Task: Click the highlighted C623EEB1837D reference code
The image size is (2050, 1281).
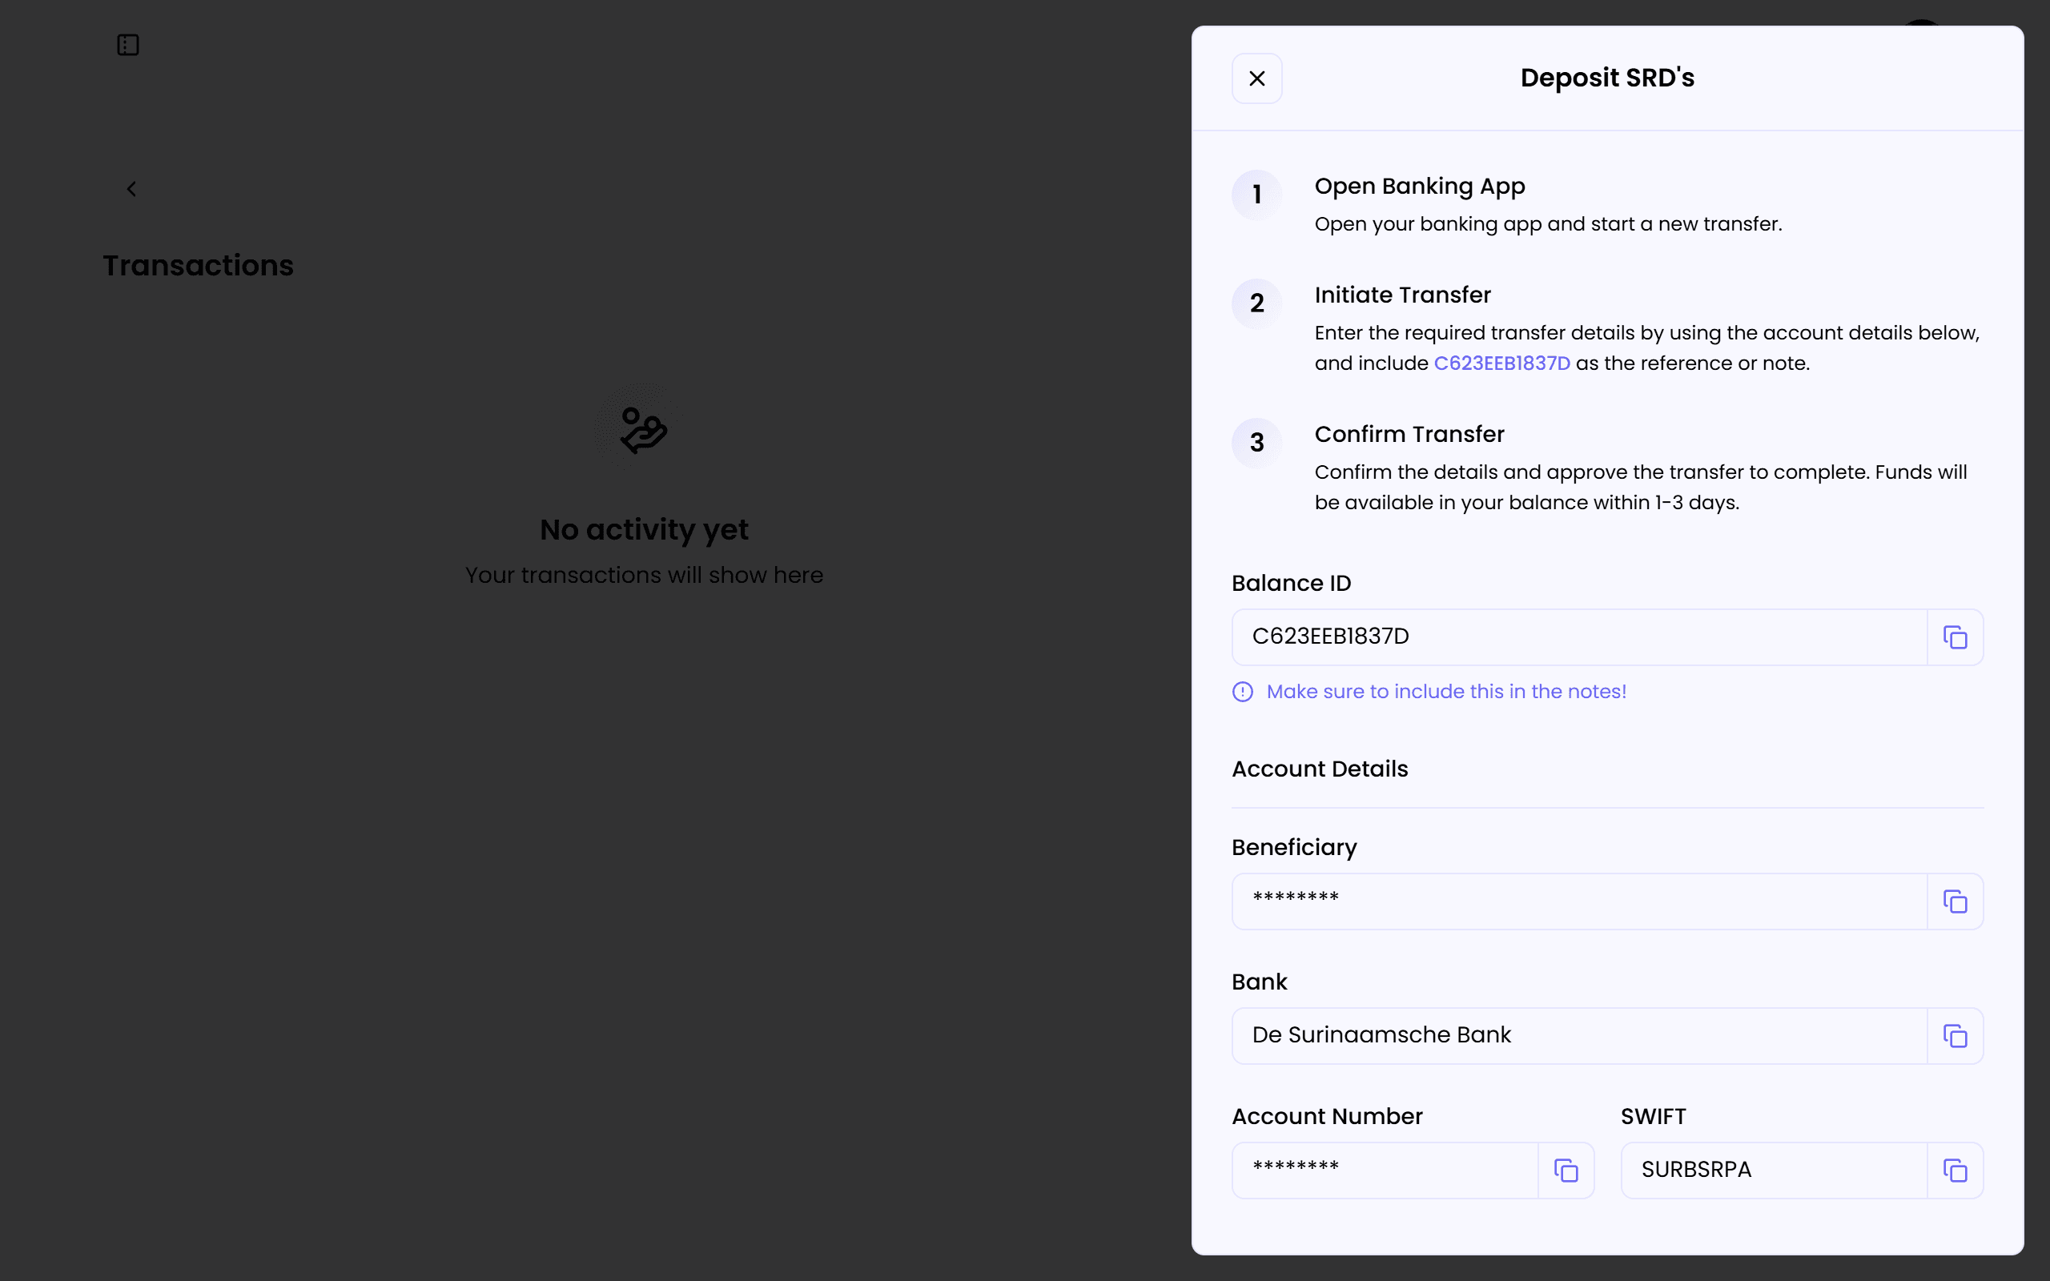Action: tap(1501, 363)
